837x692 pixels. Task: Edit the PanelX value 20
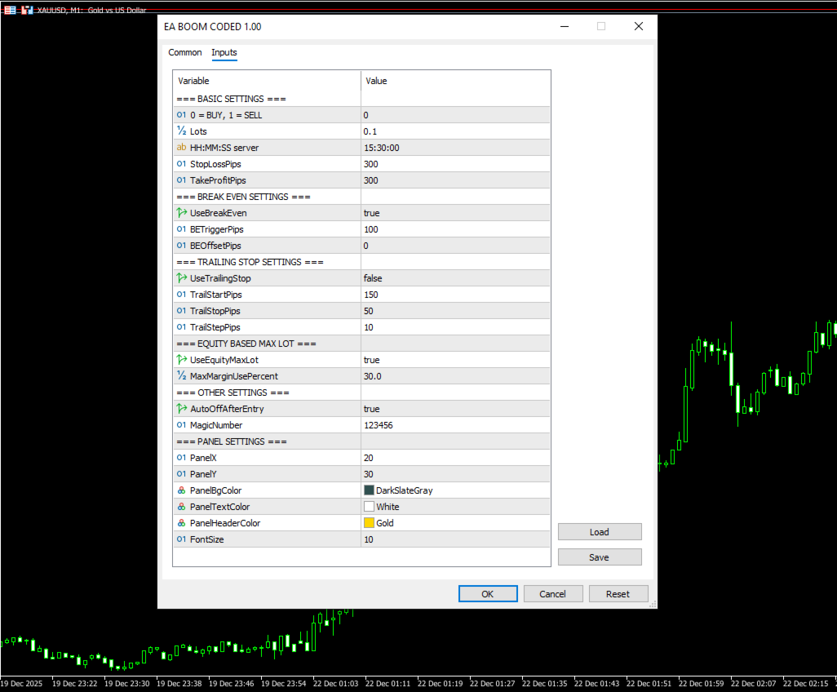(x=455, y=457)
